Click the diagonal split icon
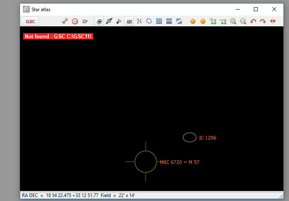The width and height of the screenshot is (289, 201). pos(179,21)
